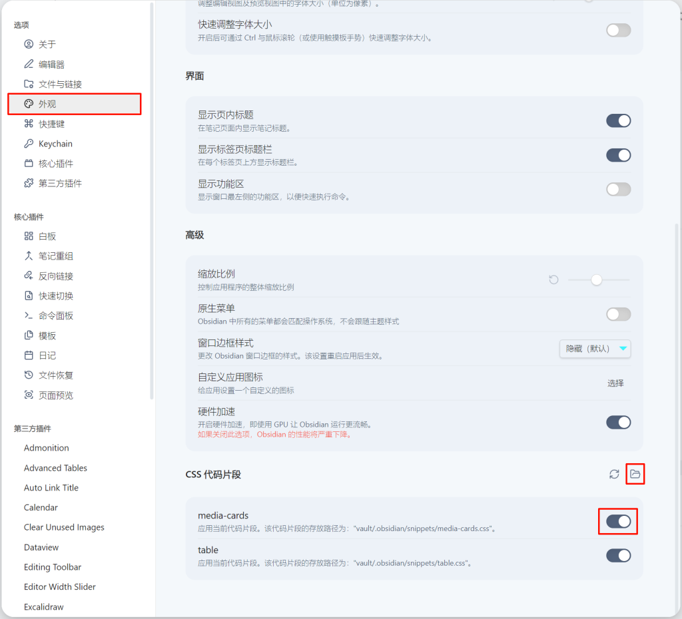Click the 第三方插件 puzzle icon
The height and width of the screenshot is (619, 682).
pyautogui.click(x=29, y=183)
